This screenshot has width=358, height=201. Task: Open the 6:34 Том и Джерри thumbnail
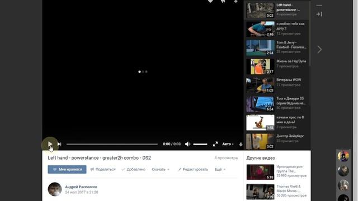(x=260, y=104)
